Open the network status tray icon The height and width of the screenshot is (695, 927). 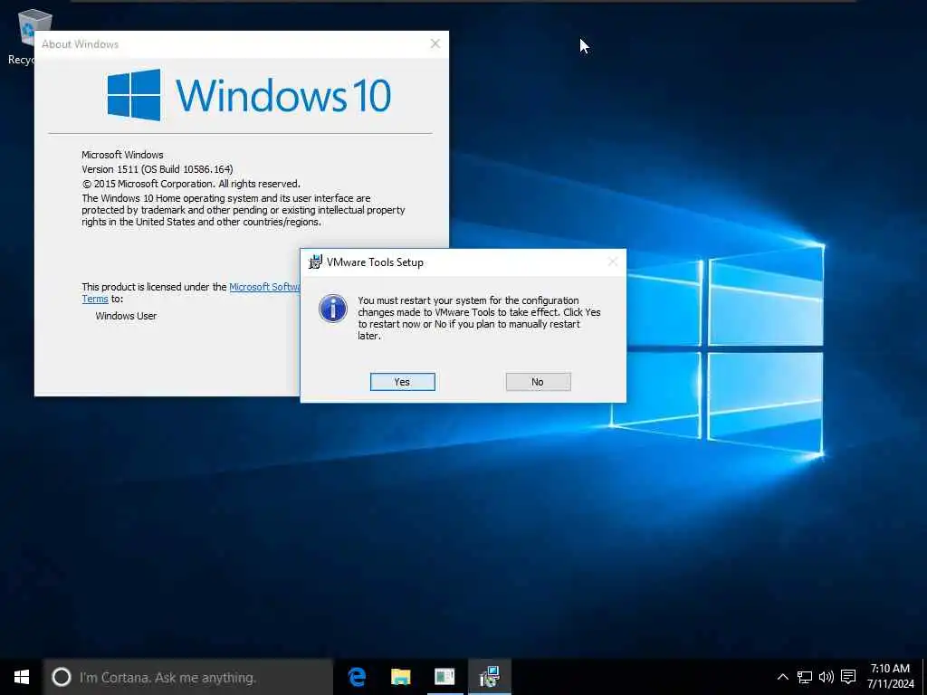coord(804,677)
